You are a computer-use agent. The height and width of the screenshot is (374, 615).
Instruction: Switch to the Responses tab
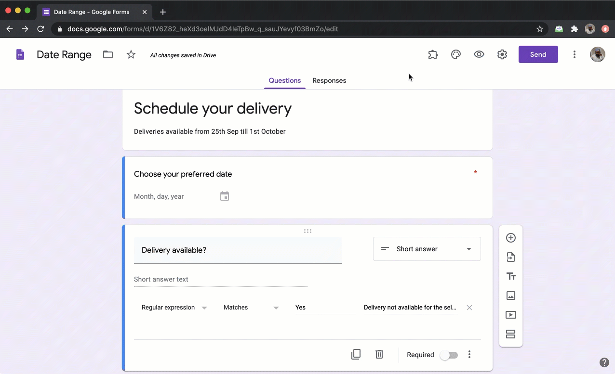coord(329,80)
